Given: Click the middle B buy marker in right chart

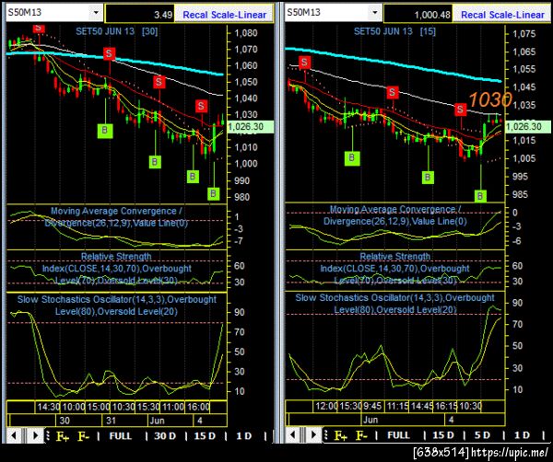Looking at the screenshot, I should coord(428,177).
